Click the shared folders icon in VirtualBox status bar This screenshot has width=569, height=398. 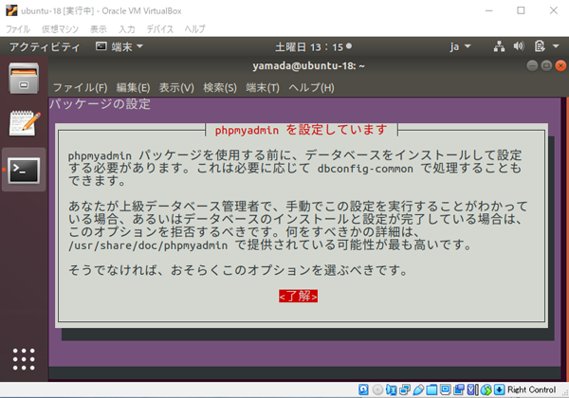[431, 389]
